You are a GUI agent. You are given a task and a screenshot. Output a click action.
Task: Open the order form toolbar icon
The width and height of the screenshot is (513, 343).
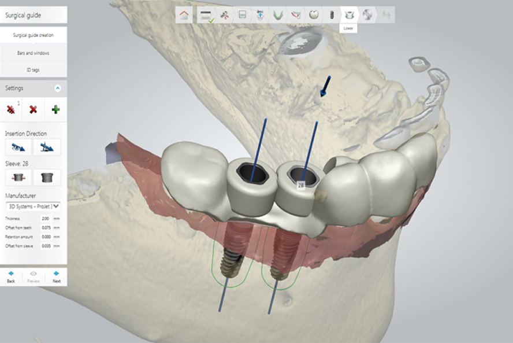(x=205, y=14)
